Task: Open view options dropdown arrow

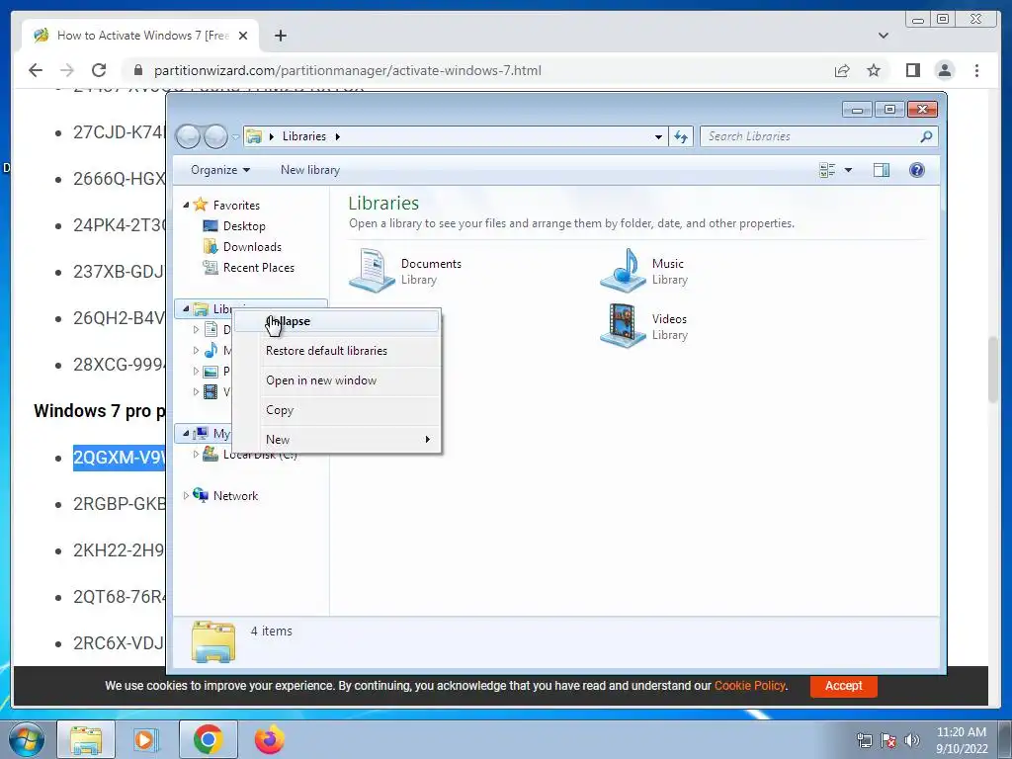Action: pyautogui.click(x=848, y=170)
